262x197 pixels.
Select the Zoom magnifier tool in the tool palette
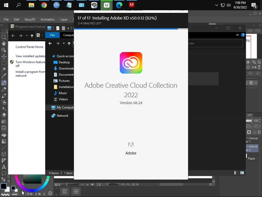coord(4,37)
